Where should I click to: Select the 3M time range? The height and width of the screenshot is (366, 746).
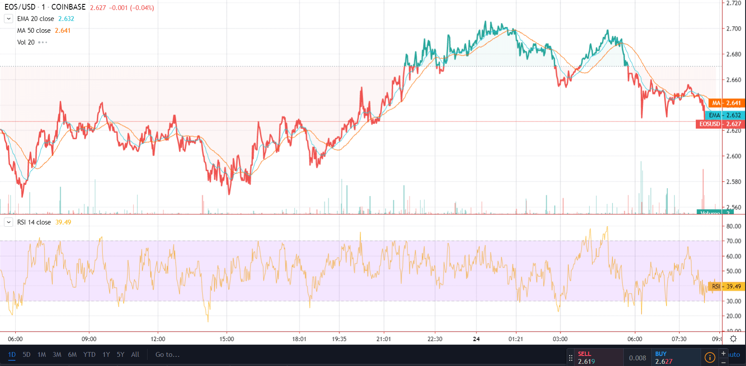point(57,355)
